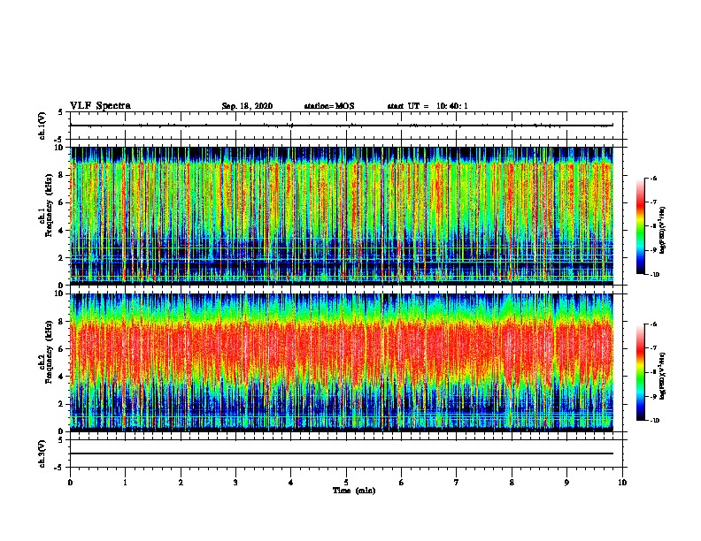Viewport: 701px width, 541px height.
Task: Click time-axis tick label "3"
Action: [235, 483]
